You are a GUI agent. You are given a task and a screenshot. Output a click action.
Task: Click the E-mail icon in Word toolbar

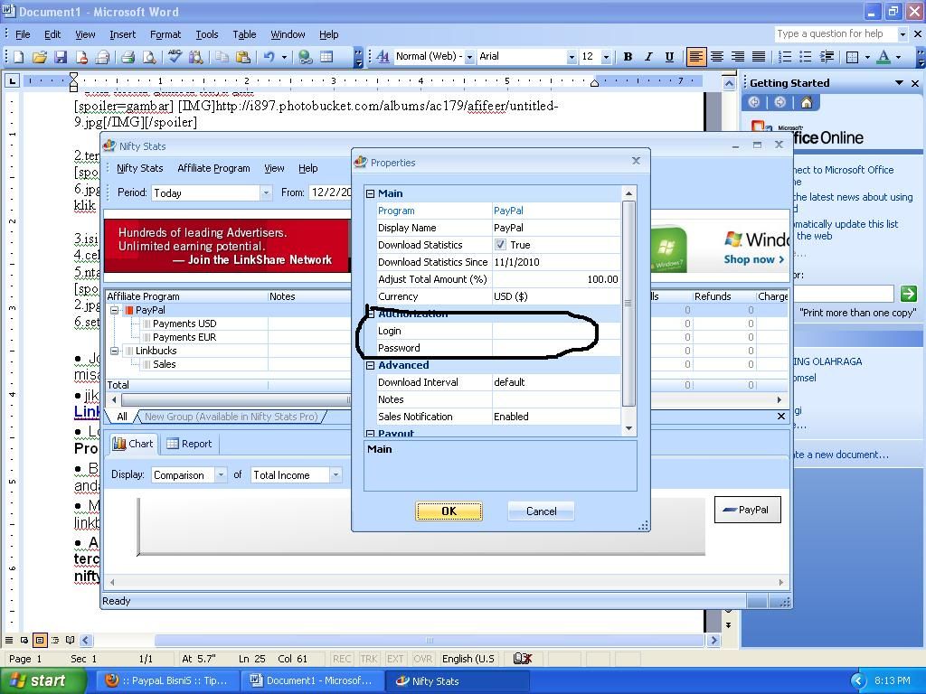103,57
